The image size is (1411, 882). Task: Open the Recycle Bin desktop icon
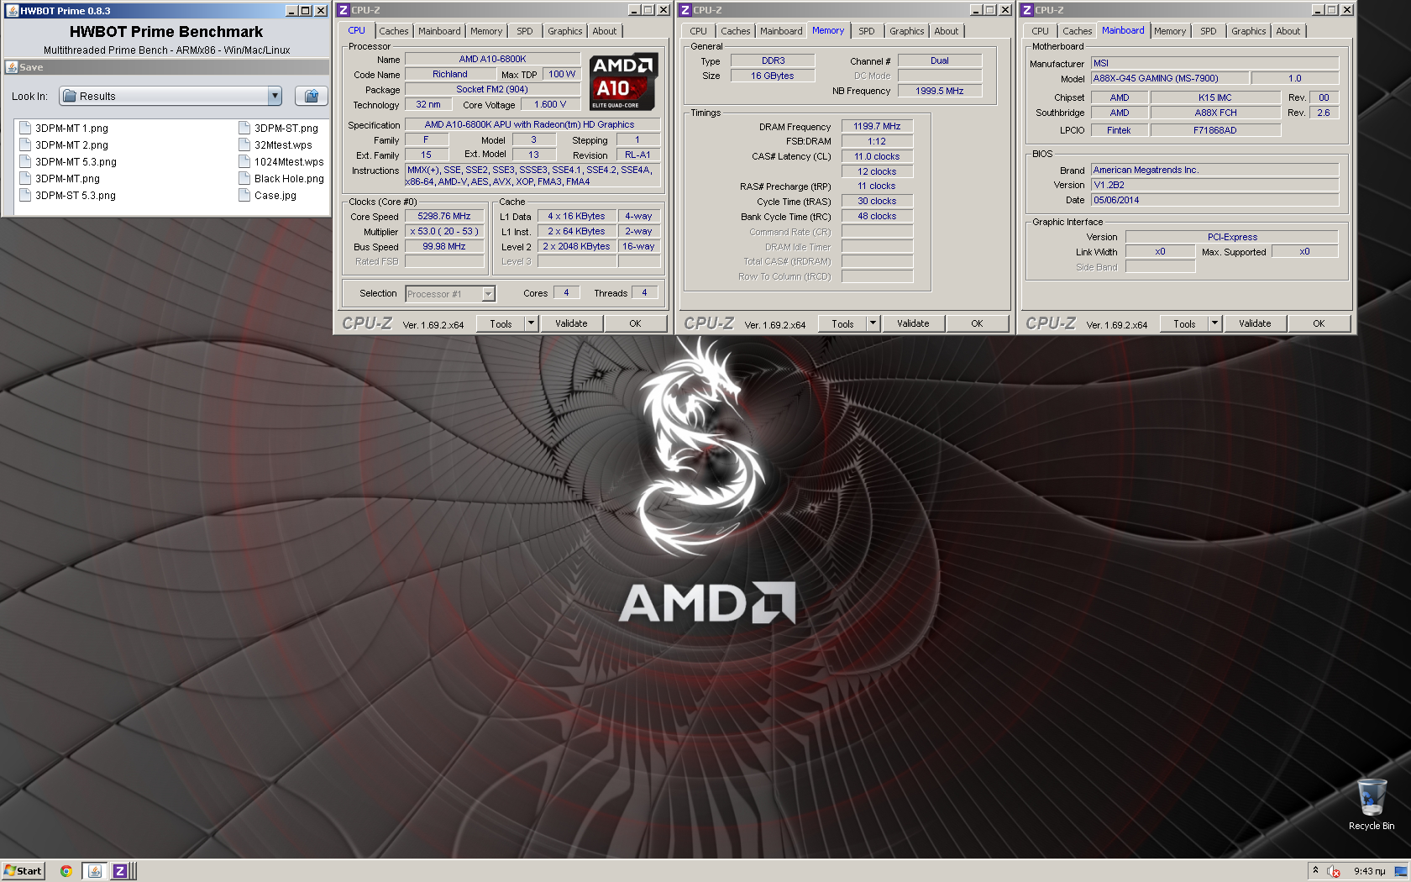1372,805
